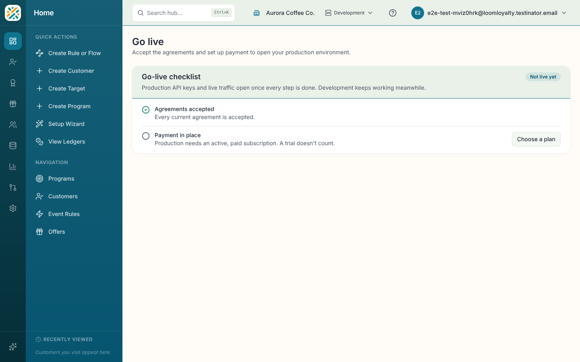Click inside the Search hub field
Image resolution: width=580 pixels, height=362 pixels.
coord(184,13)
